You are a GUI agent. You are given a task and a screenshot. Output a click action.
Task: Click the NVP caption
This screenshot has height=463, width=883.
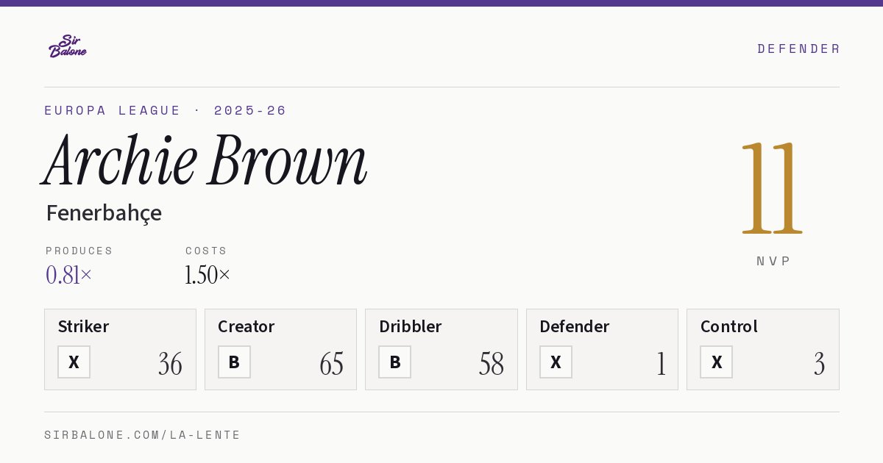(773, 261)
